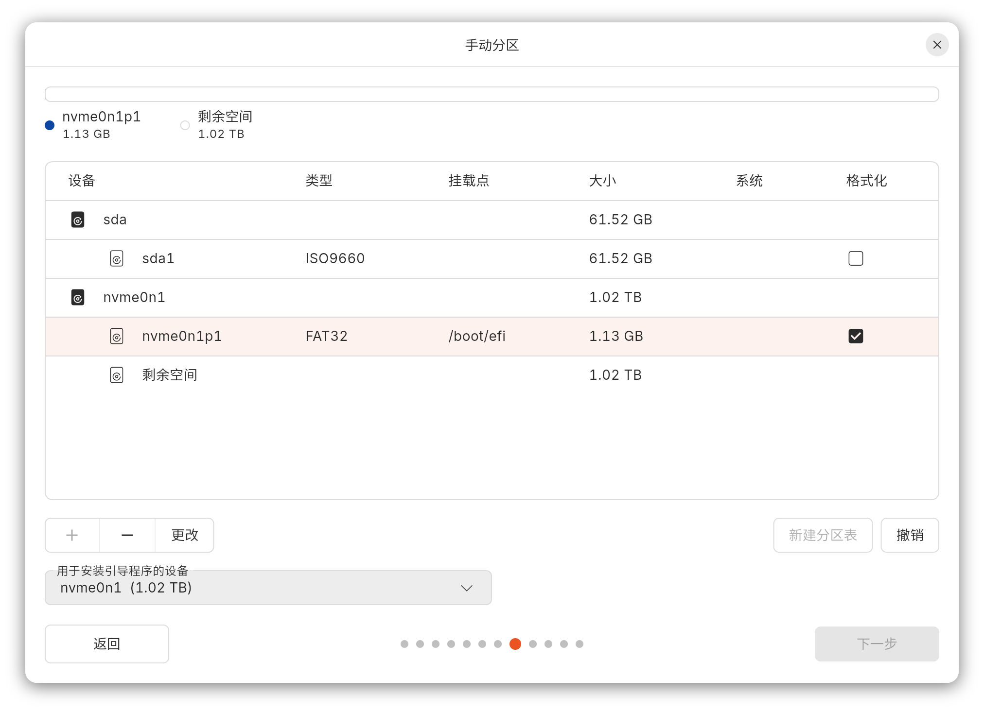The width and height of the screenshot is (984, 711).
Task: Click the white 剩余空间 legend dot
Action: pyautogui.click(x=185, y=125)
